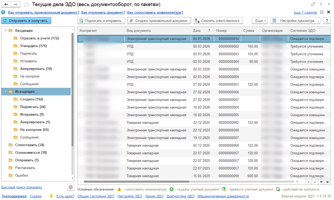The image size is (334, 200).
Task: Jump to last row with bottom arrow
Action: tap(327, 182)
